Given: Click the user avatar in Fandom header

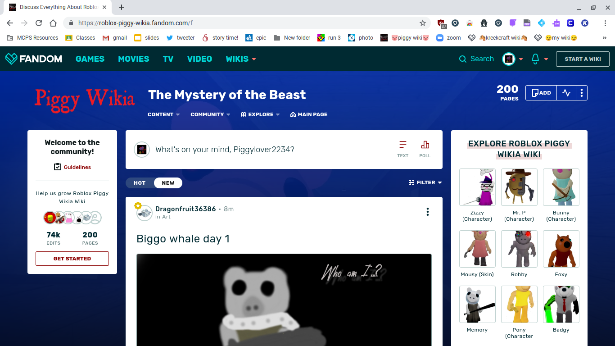Looking at the screenshot, I should pyautogui.click(x=509, y=59).
